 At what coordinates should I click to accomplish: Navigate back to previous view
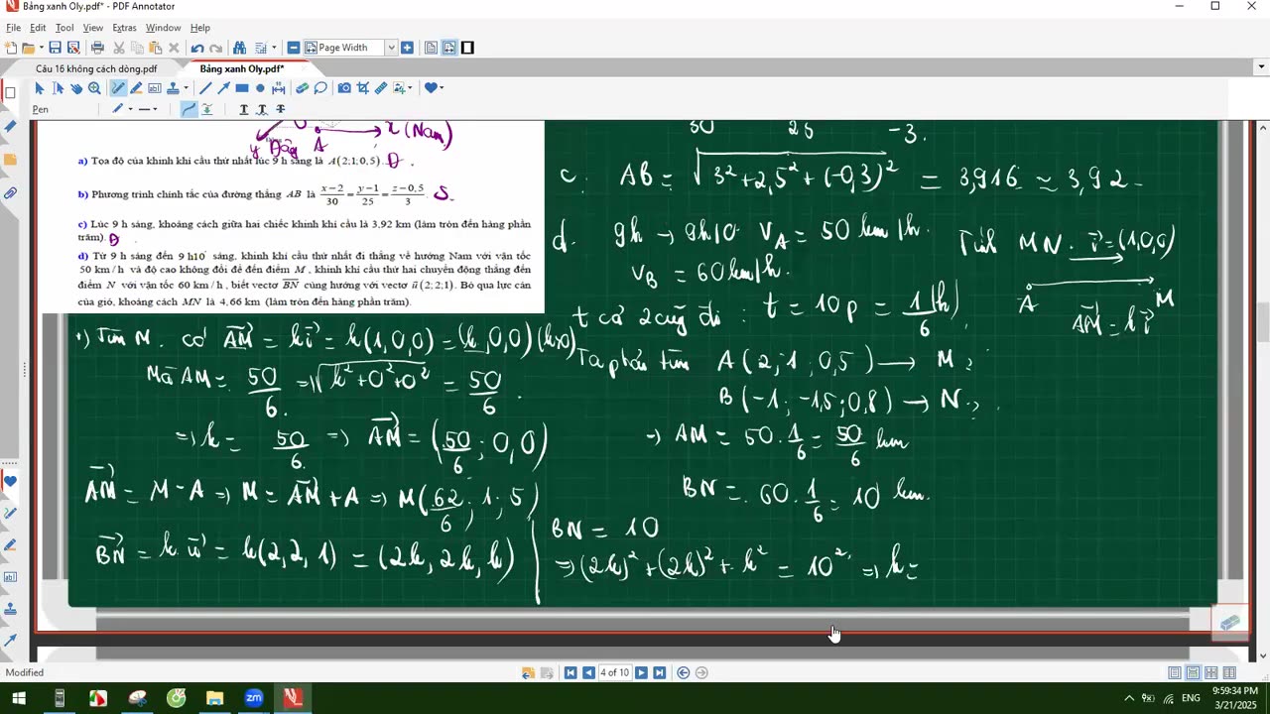[x=683, y=672]
